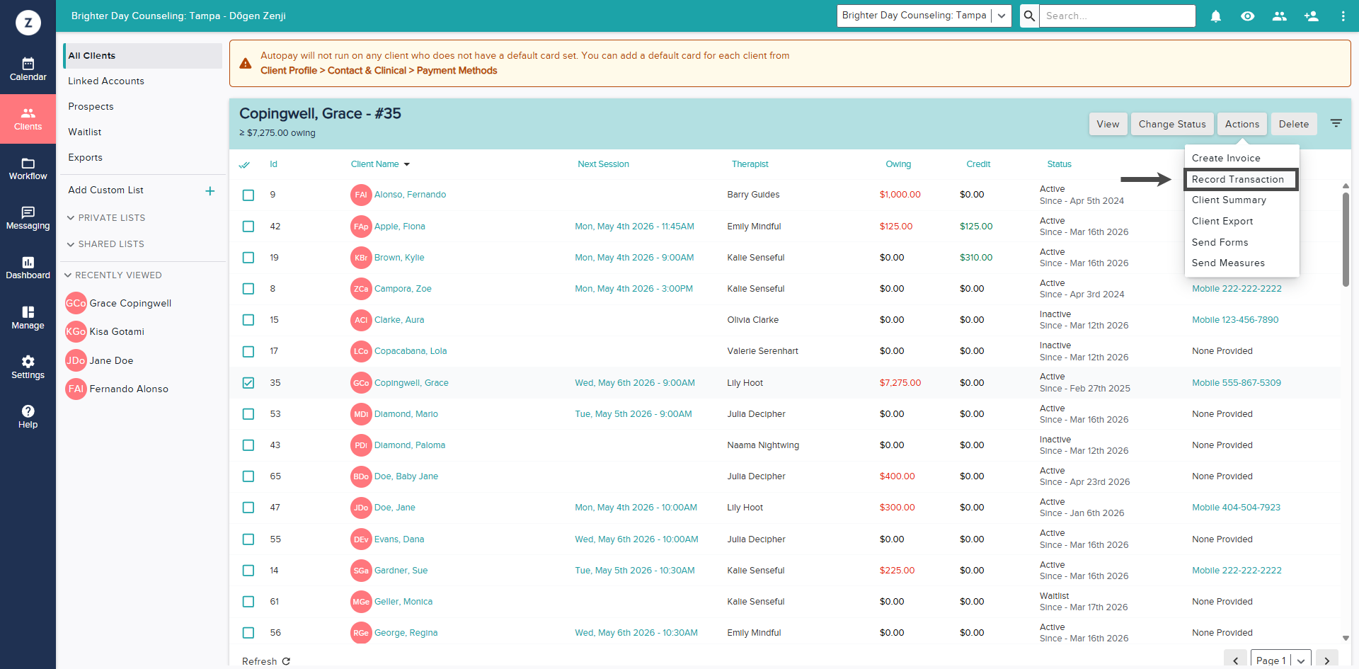
Task: Click the client list vertical scrollbar
Action: click(1346, 239)
